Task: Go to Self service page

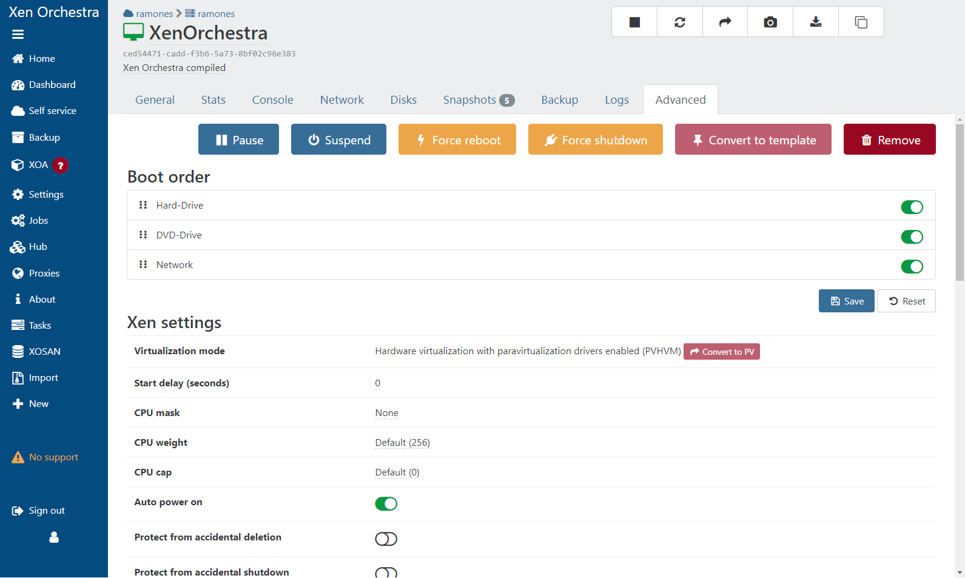Action: coord(44,111)
